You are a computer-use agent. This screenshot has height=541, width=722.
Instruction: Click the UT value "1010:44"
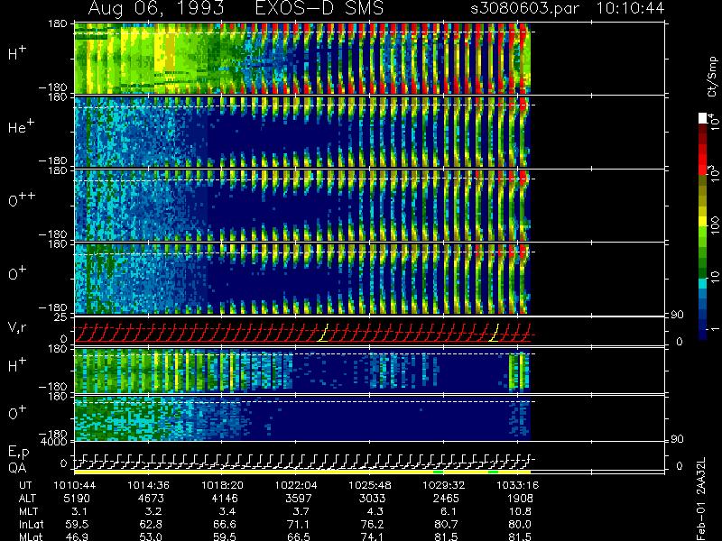pyautogui.click(x=74, y=485)
